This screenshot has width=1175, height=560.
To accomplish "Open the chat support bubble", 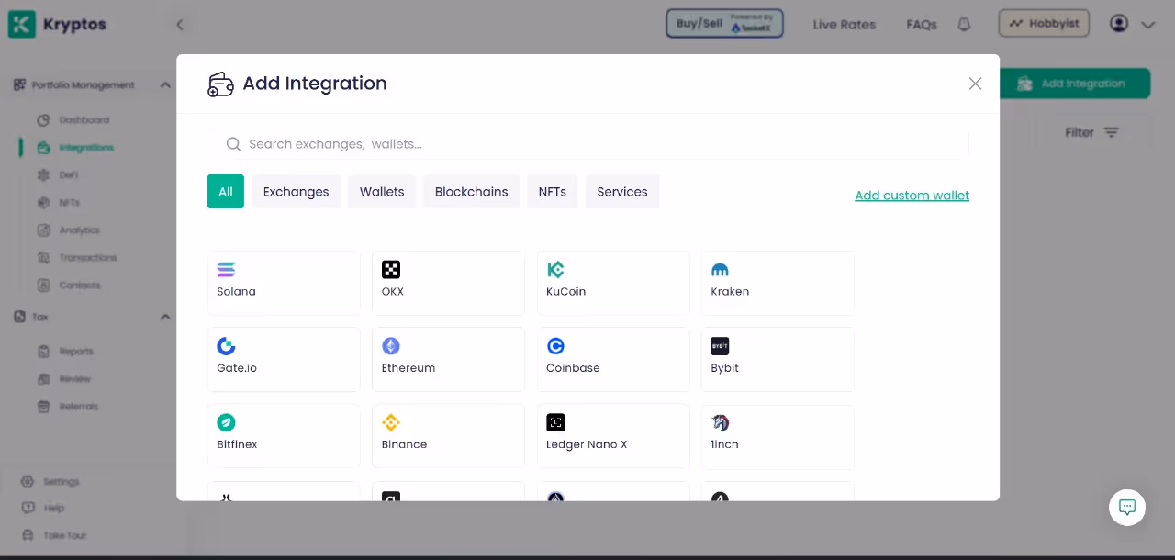I will [x=1127, y=507].
